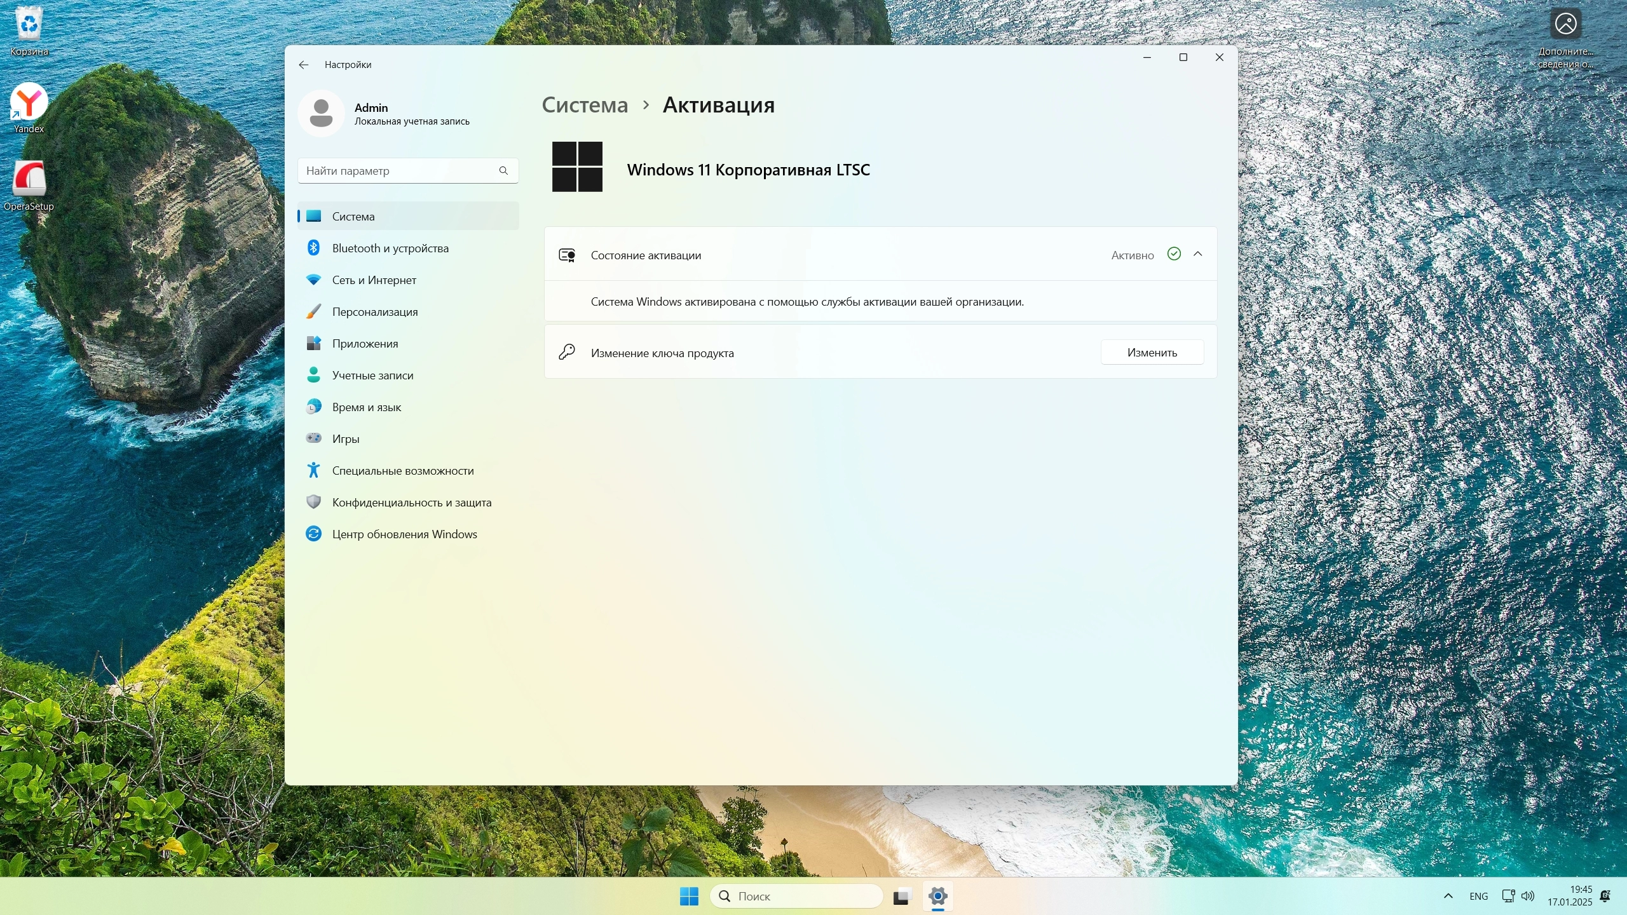Select Учетные записи in sidebar
The height and width of the screenshot is (915, 1627).
pos(372,376)
